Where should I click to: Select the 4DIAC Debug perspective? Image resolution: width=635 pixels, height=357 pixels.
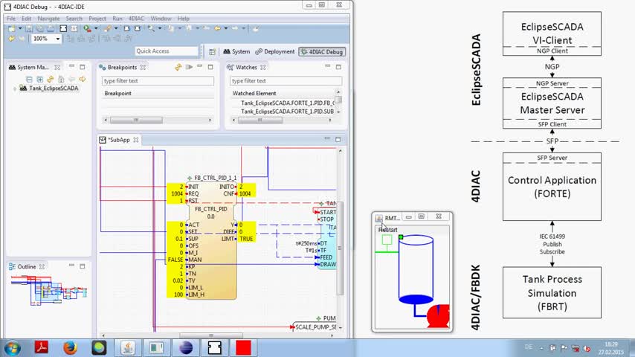322,52
